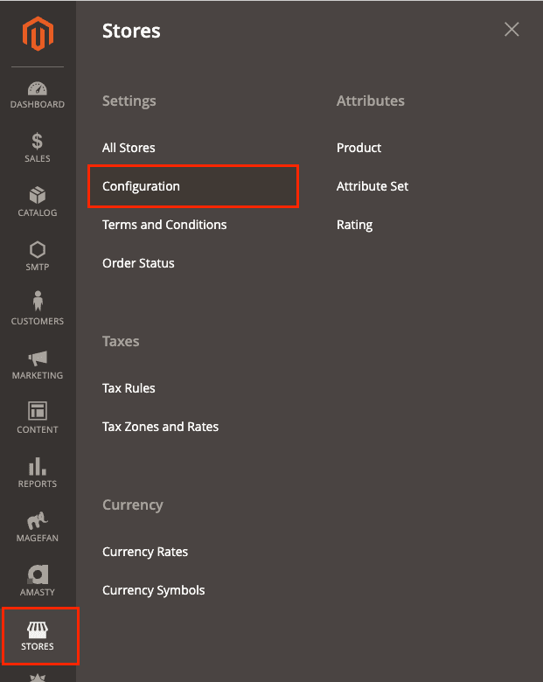Open the Dashboard sidebar icon

pos(38,88)
